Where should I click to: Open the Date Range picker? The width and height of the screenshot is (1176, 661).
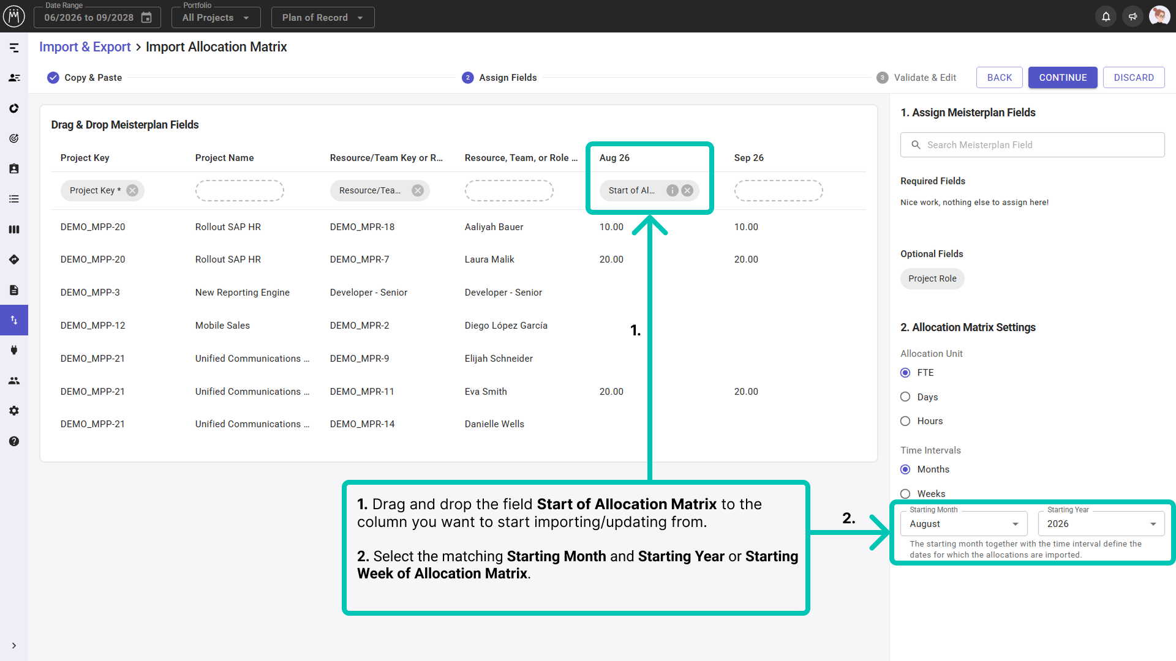[x=97, y=18]
